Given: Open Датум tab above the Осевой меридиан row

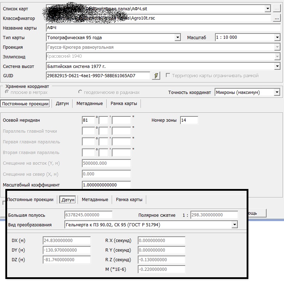Looking at the screenshot, I should click(62, 104).
